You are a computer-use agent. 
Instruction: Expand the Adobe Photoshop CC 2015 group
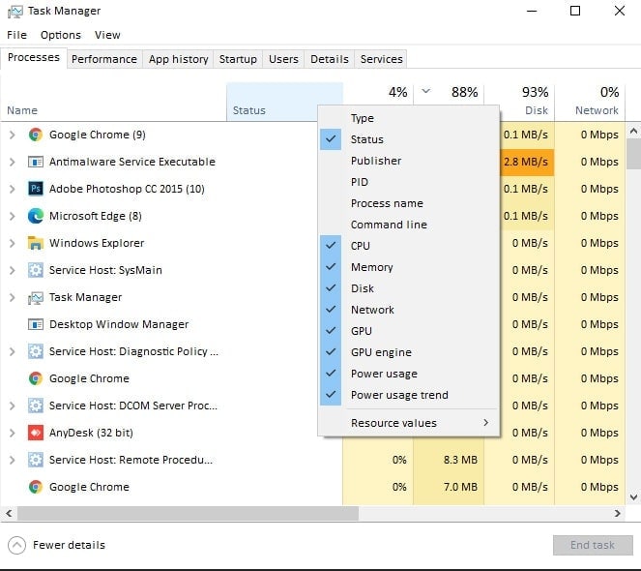(13, 189)
